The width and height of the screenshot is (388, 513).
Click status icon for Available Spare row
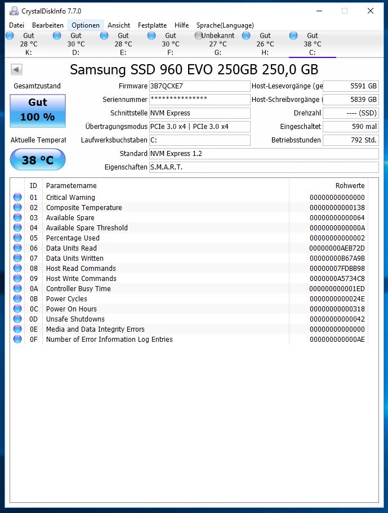coord(17,217)
